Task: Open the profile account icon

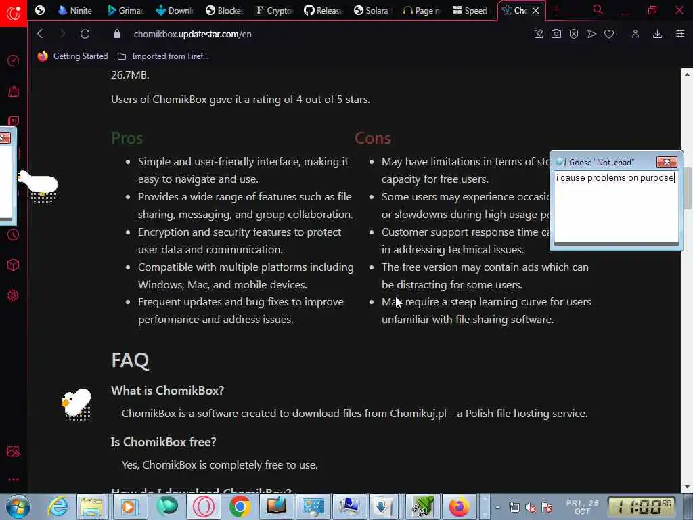Action: (x=635, y=34)
